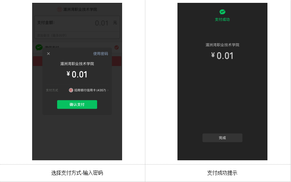Toggle the red WeChat Pay selected radio checkmark

coord(116,47)
